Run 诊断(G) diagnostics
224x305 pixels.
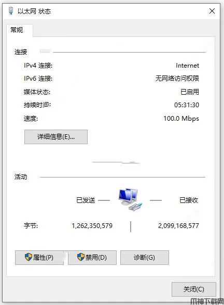click(144, 258)
